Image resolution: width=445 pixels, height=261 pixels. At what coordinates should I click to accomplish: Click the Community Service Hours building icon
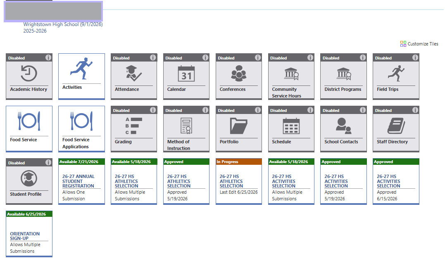[x=291, y=74]
